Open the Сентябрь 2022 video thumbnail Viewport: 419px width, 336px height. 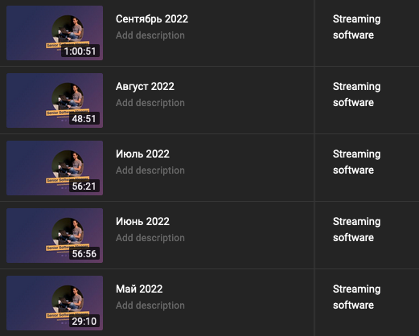(x=55, y=33)
